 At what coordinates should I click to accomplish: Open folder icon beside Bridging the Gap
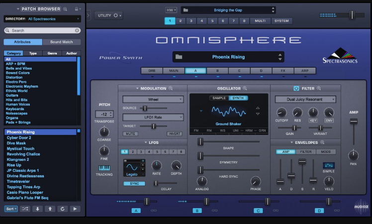[x=186, y=10]
